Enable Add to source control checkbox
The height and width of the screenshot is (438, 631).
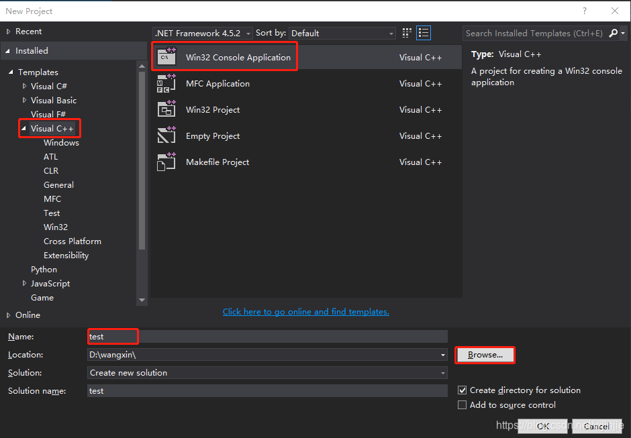click(462, 404)
